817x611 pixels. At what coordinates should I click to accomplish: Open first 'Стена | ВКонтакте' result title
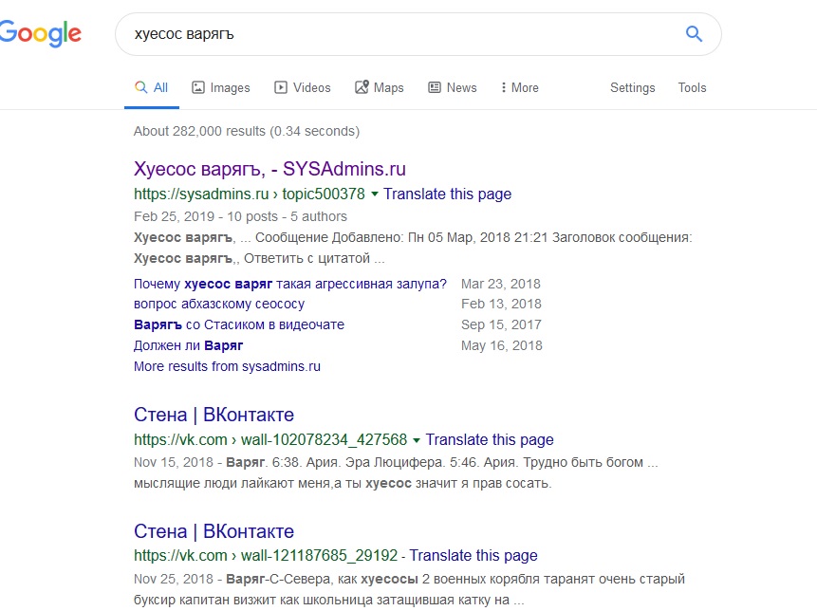214,415
